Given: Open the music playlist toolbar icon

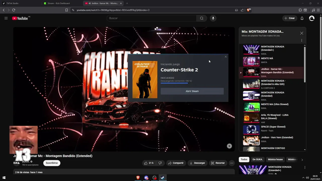Looking at the screenshot, I should pyautogui.click(x=313, y=10).
